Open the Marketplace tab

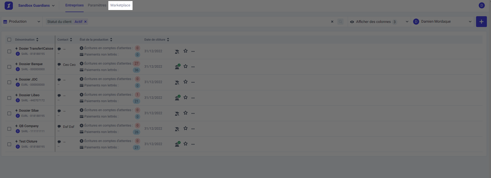coord(120,5)
